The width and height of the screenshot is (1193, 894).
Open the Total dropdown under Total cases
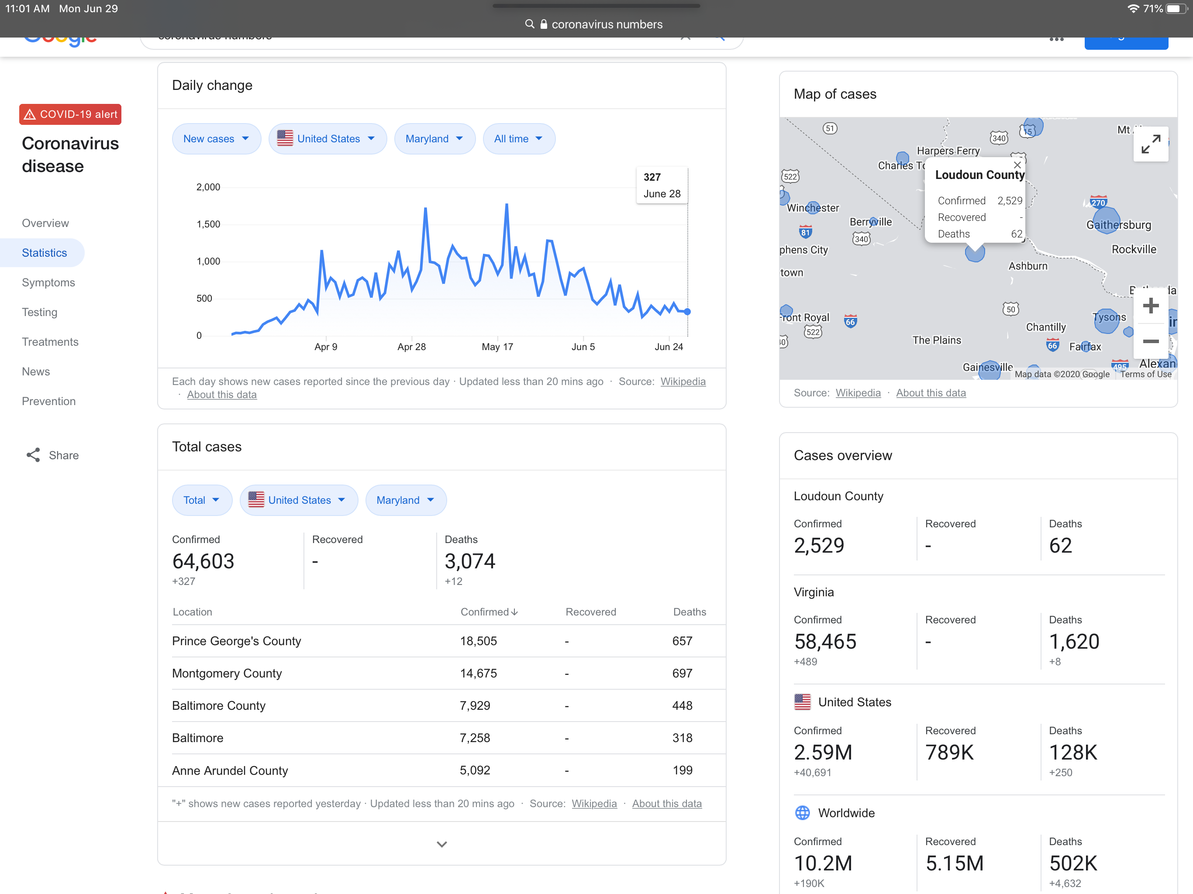[201, 500]
